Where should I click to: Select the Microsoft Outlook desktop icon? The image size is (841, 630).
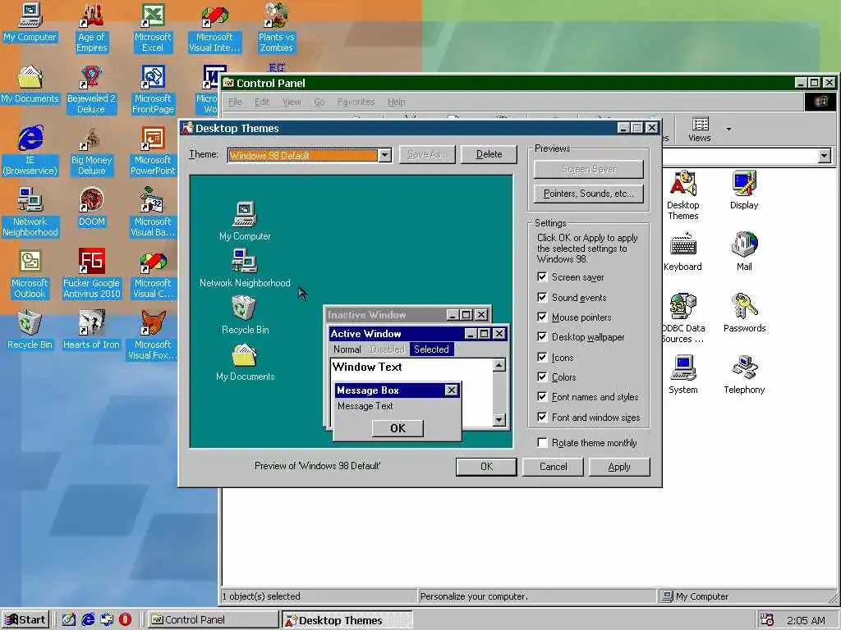click(30, 274)
